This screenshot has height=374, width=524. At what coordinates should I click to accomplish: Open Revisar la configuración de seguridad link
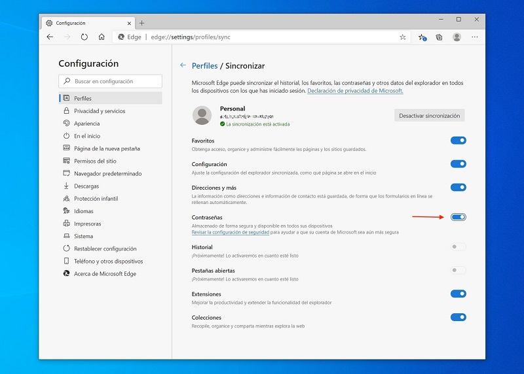point(231,232)
